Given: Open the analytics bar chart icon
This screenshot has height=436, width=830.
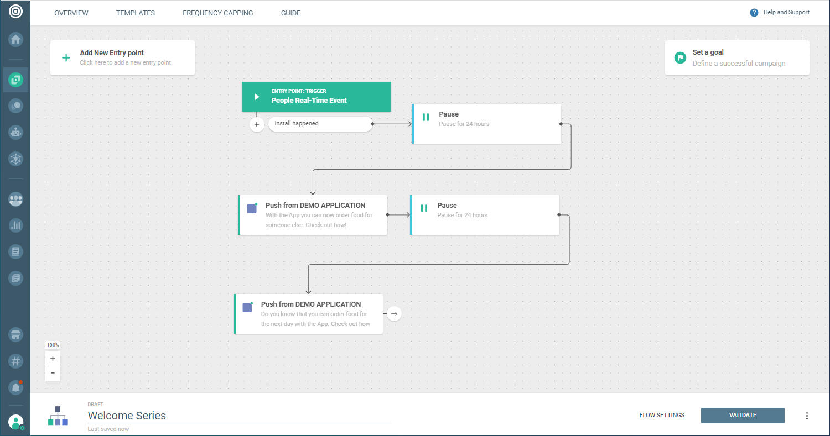Looking at the screenshot, I should click(15, 225).
